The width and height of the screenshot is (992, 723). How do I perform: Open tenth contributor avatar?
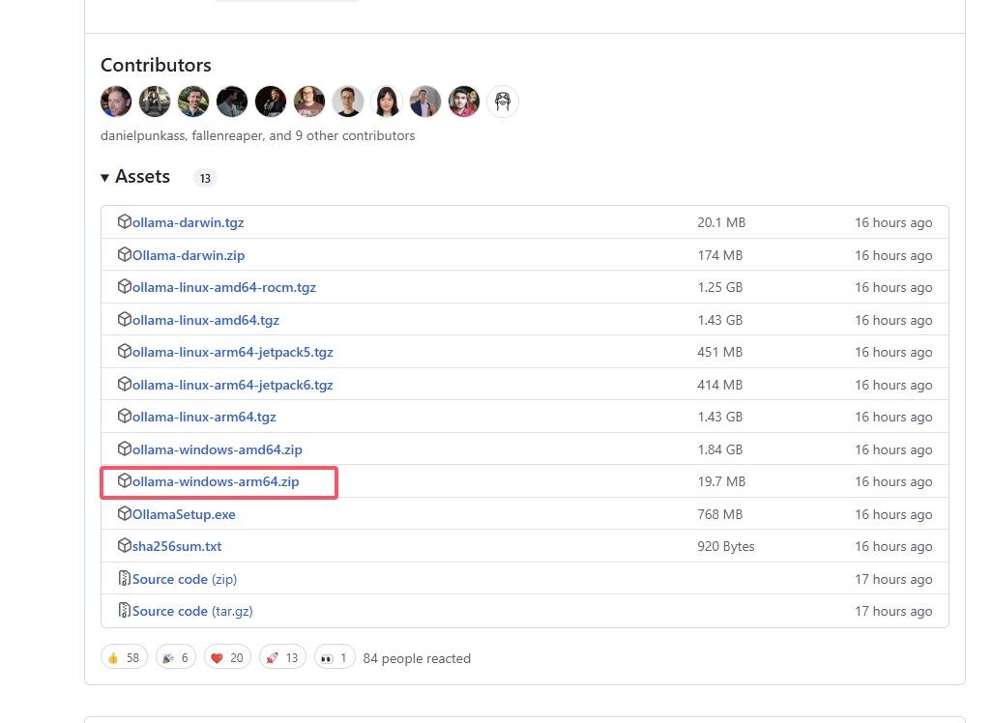tap(464, 101)
